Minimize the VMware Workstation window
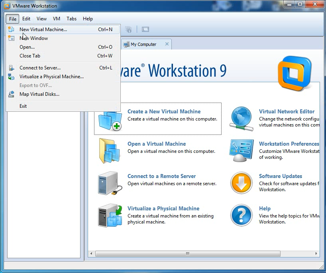This screenshot has width=326, height=273. click(x=289, y=4)
